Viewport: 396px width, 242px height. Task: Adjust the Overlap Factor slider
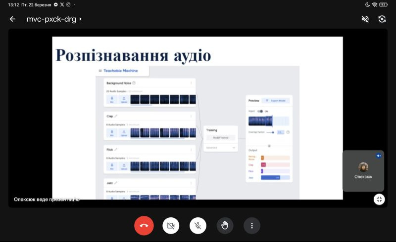(270, 132)
